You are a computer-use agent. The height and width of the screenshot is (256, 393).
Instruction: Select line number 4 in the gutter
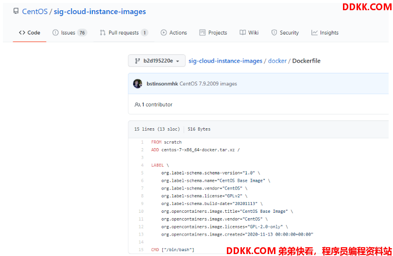click(x=142, y=165)
